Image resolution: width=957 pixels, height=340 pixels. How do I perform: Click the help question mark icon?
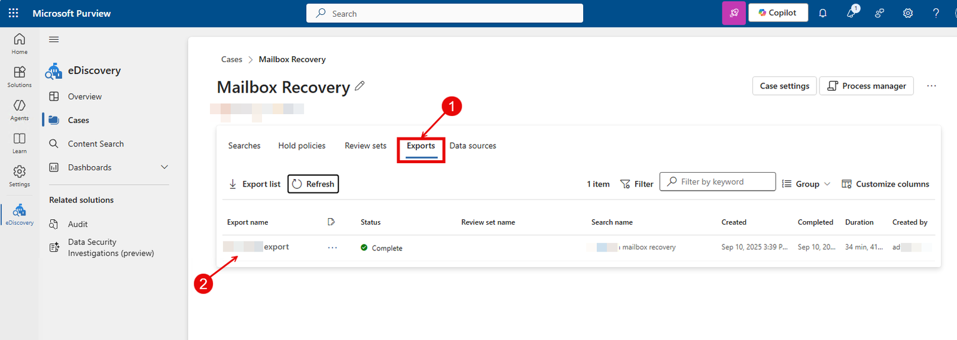[x=935, y=13]
